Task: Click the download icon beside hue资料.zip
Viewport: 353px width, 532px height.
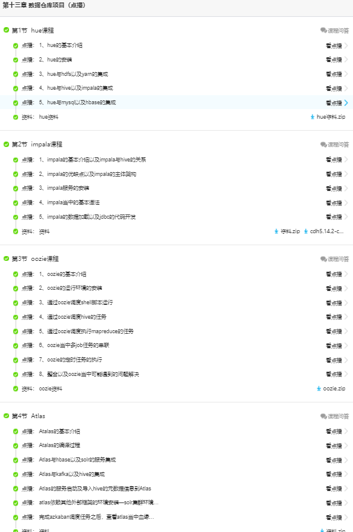Action: point(312,117)
